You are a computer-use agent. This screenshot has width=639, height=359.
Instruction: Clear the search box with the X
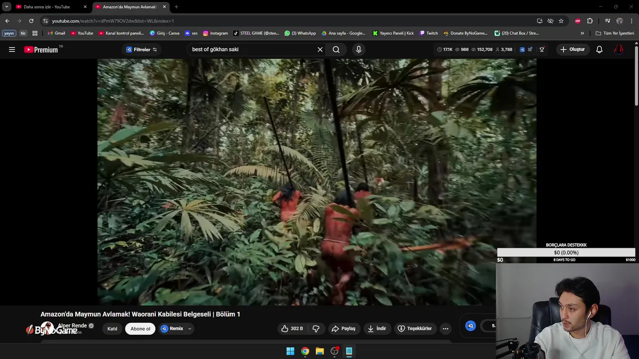click(x=320, y=49)
